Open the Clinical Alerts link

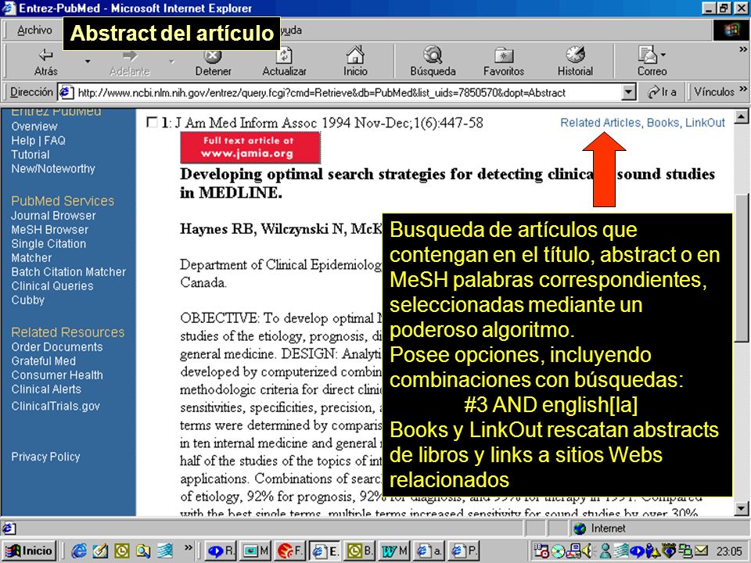46,389
